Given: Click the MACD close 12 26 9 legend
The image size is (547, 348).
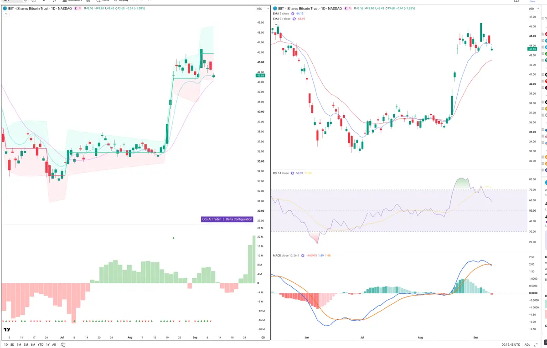Looking at the screenshot, I should (x=285, y=256).
